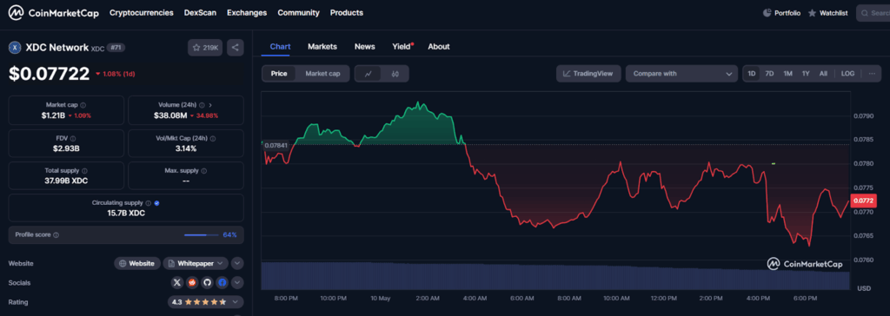The image size is (890, 316).
Task: Click the #71 rank badge
Action: pyautogui.click(x=116, y=48)
